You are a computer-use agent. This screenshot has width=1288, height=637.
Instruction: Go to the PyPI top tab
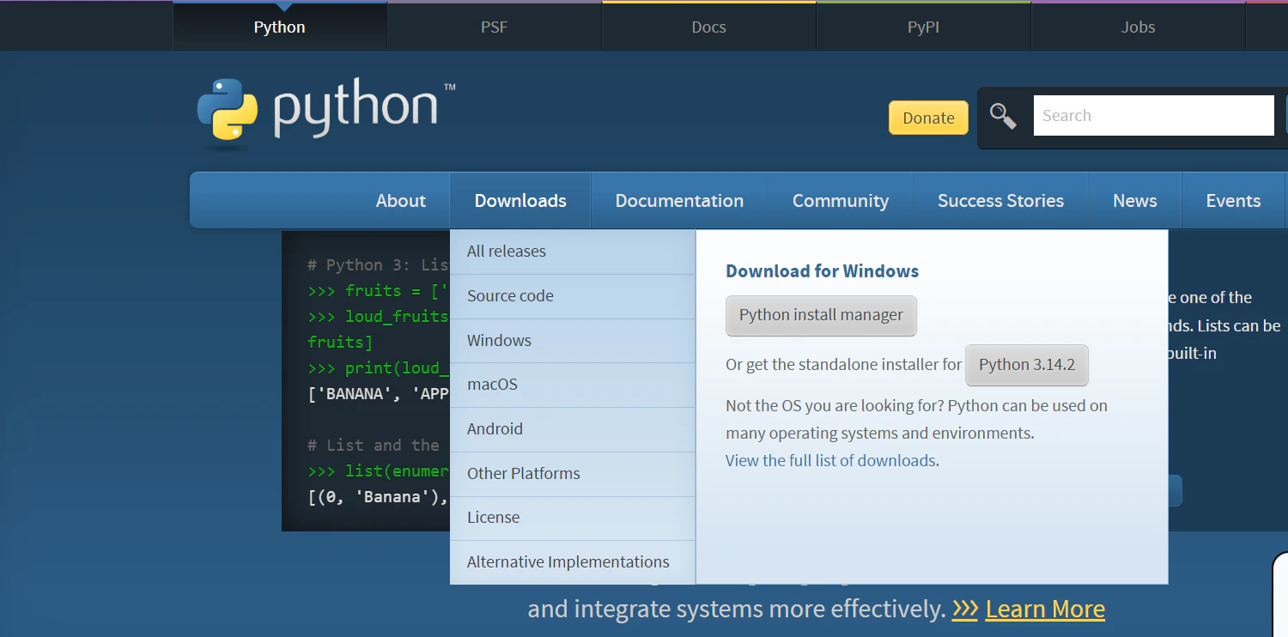pyautogui.click(x=924, y=27)
